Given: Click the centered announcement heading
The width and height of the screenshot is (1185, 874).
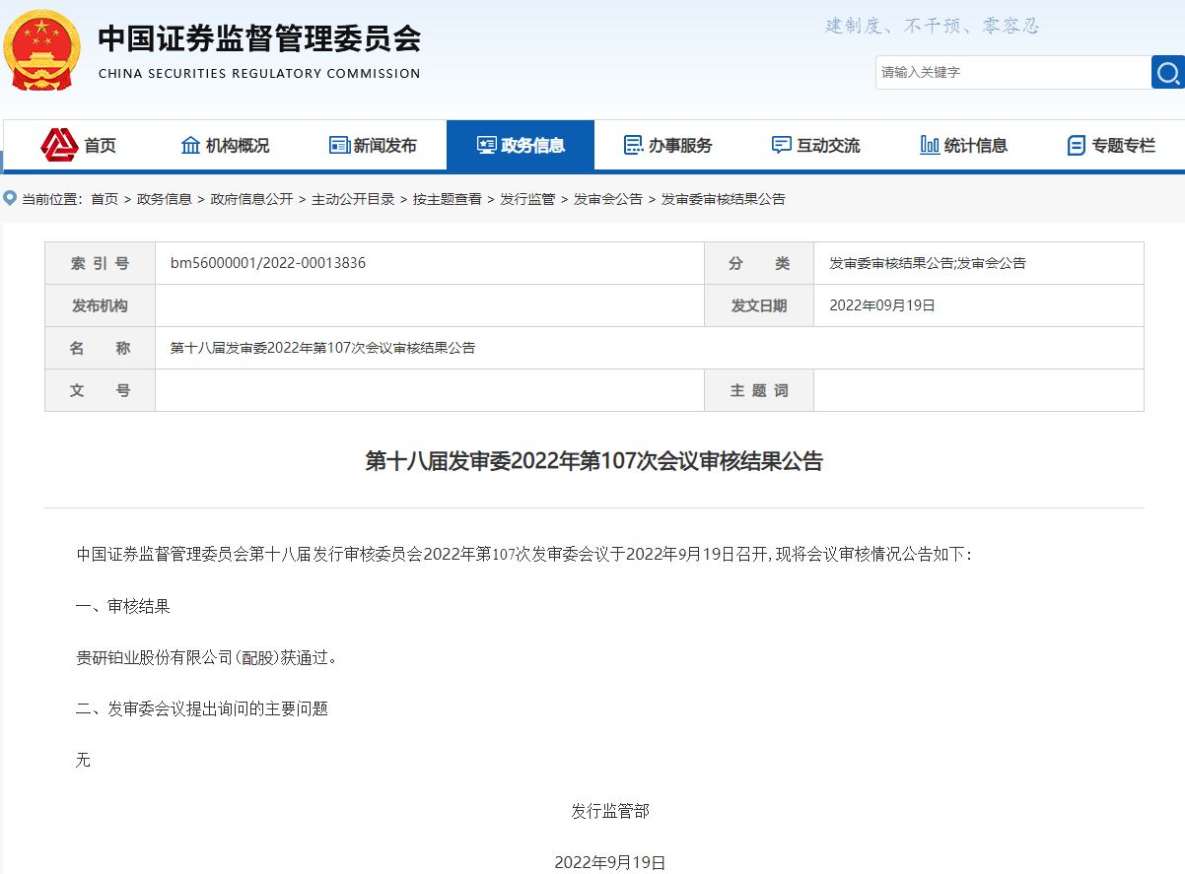Looking at the screenshot, I should pos(593,461).
